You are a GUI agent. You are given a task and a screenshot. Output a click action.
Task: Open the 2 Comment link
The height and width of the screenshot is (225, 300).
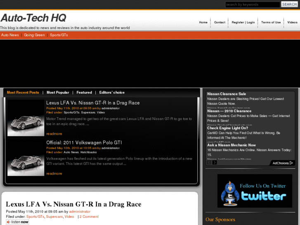click(x=89, y=217)
